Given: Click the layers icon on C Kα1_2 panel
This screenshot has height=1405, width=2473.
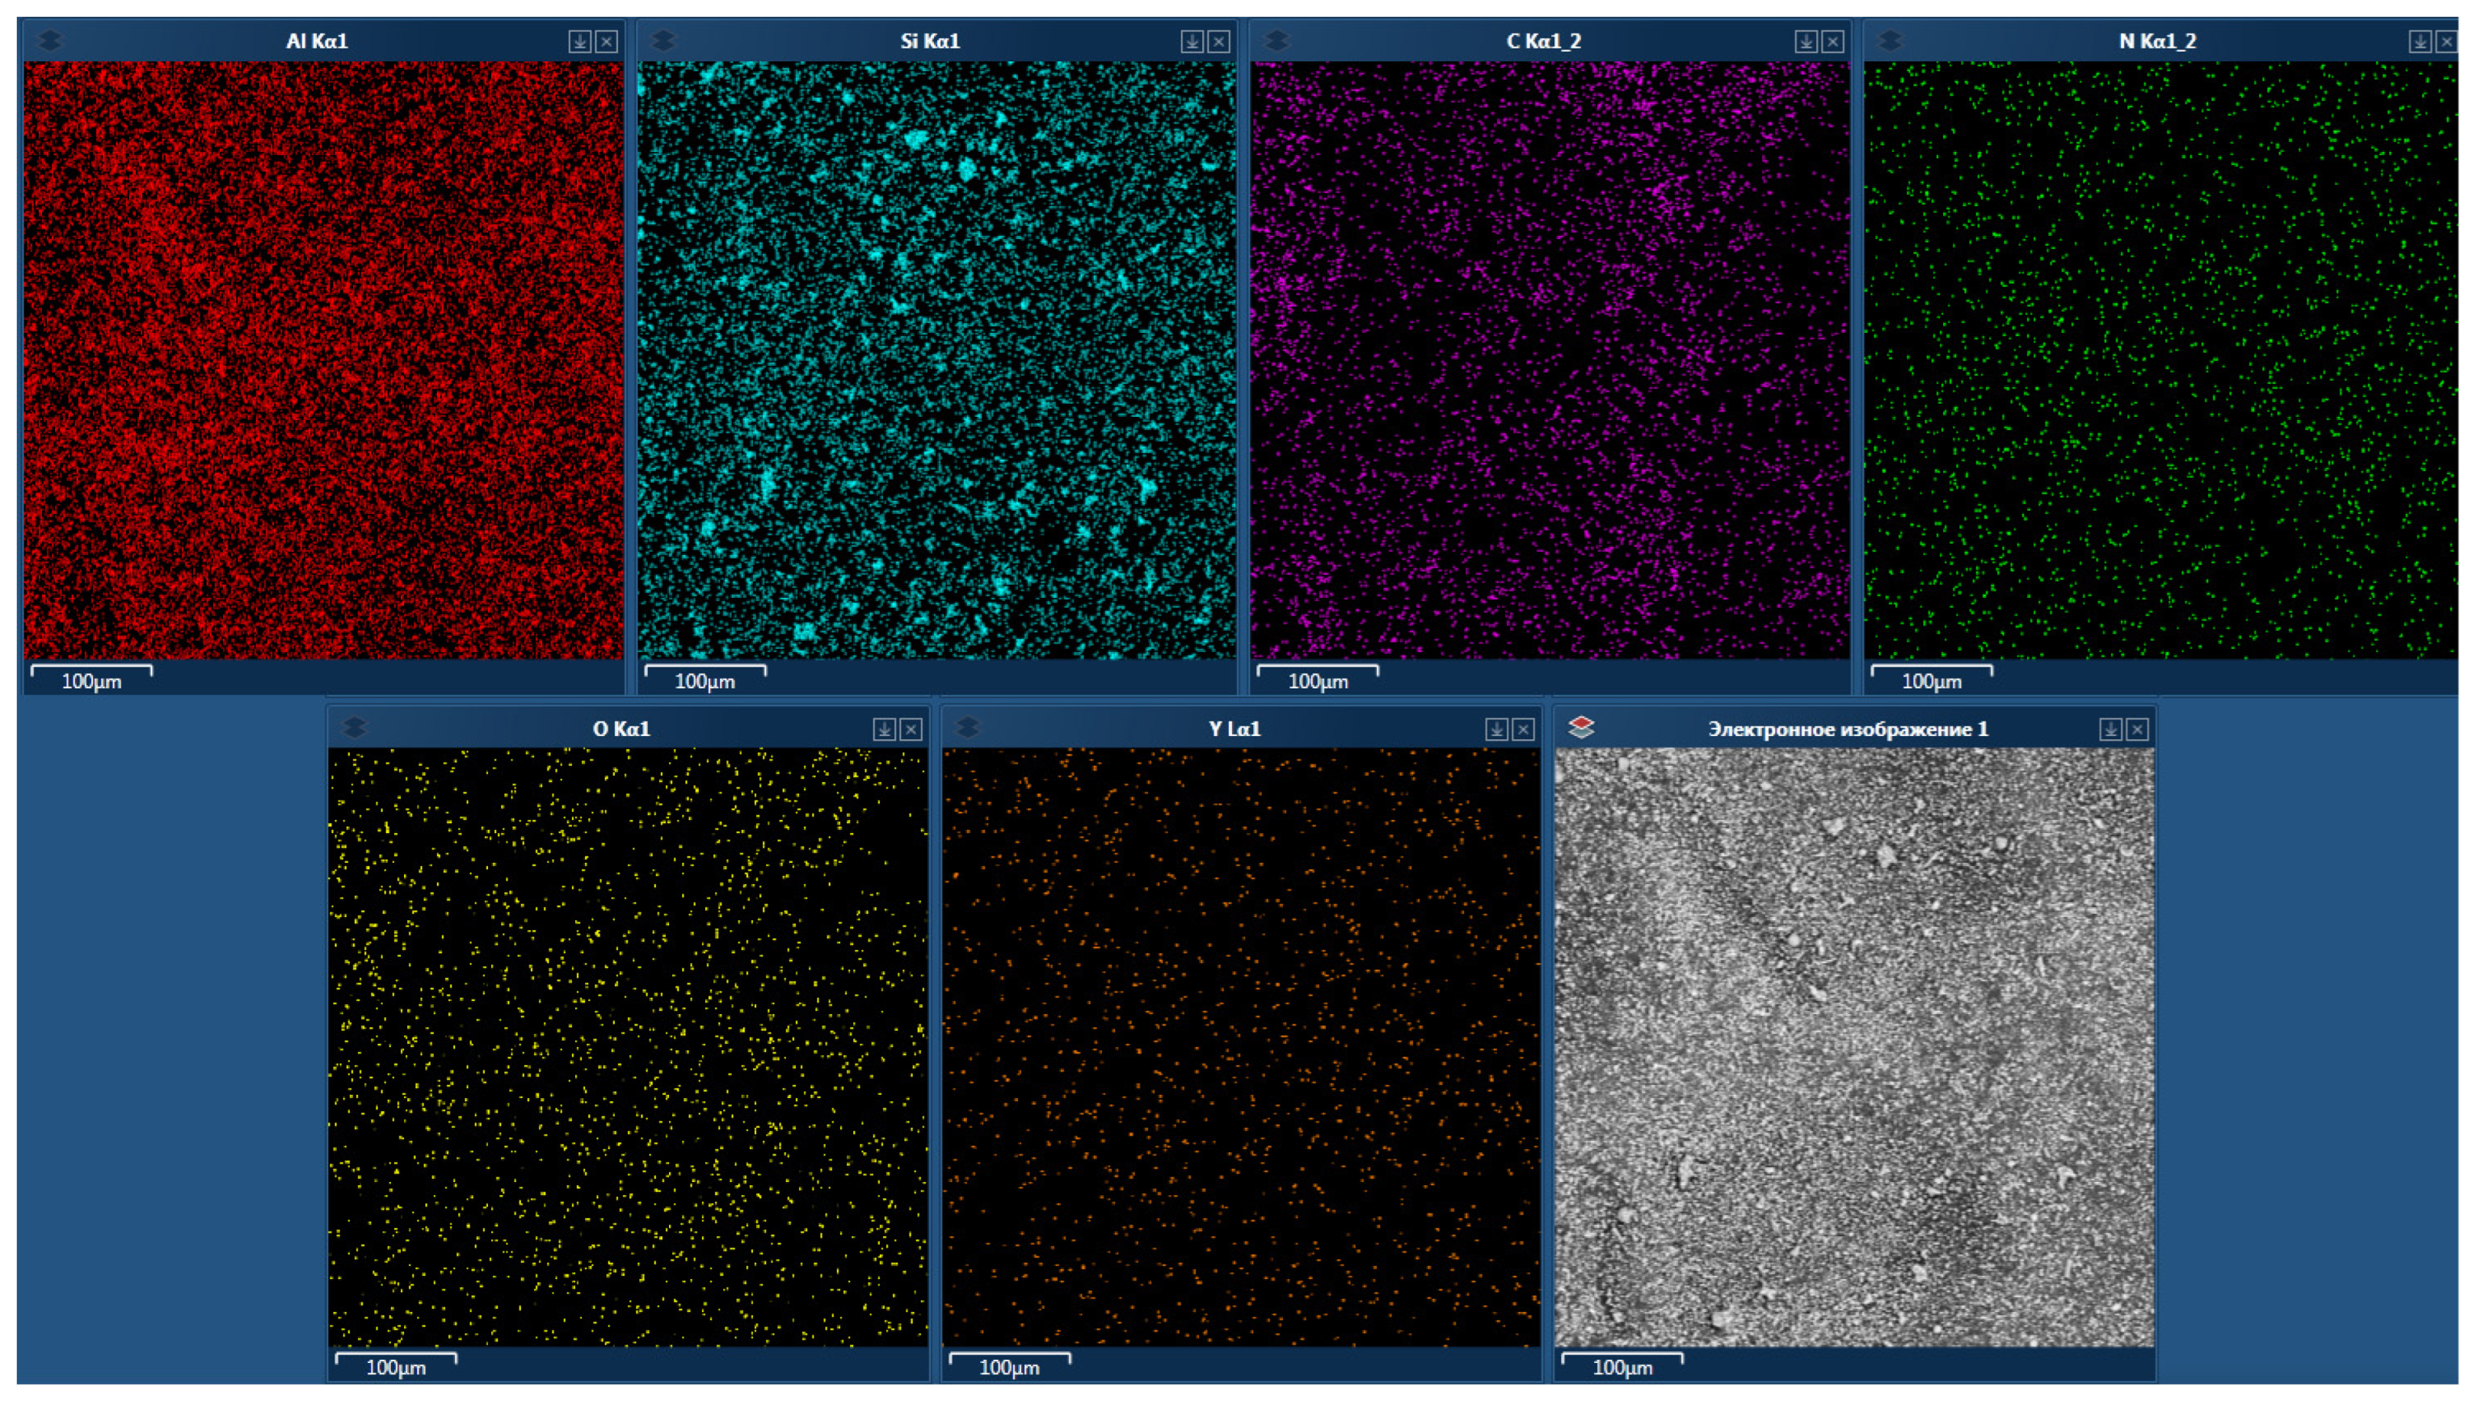Looking at the screenshot, I should (x=1276, y=40).
